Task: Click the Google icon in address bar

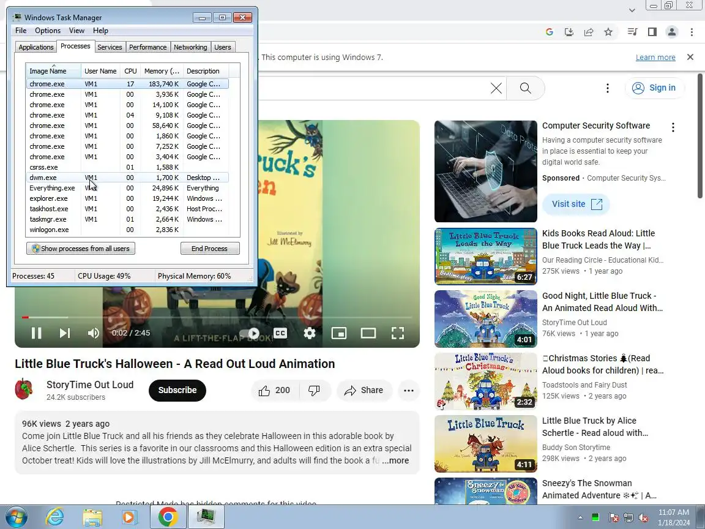Action: click(x=549, y=32)
